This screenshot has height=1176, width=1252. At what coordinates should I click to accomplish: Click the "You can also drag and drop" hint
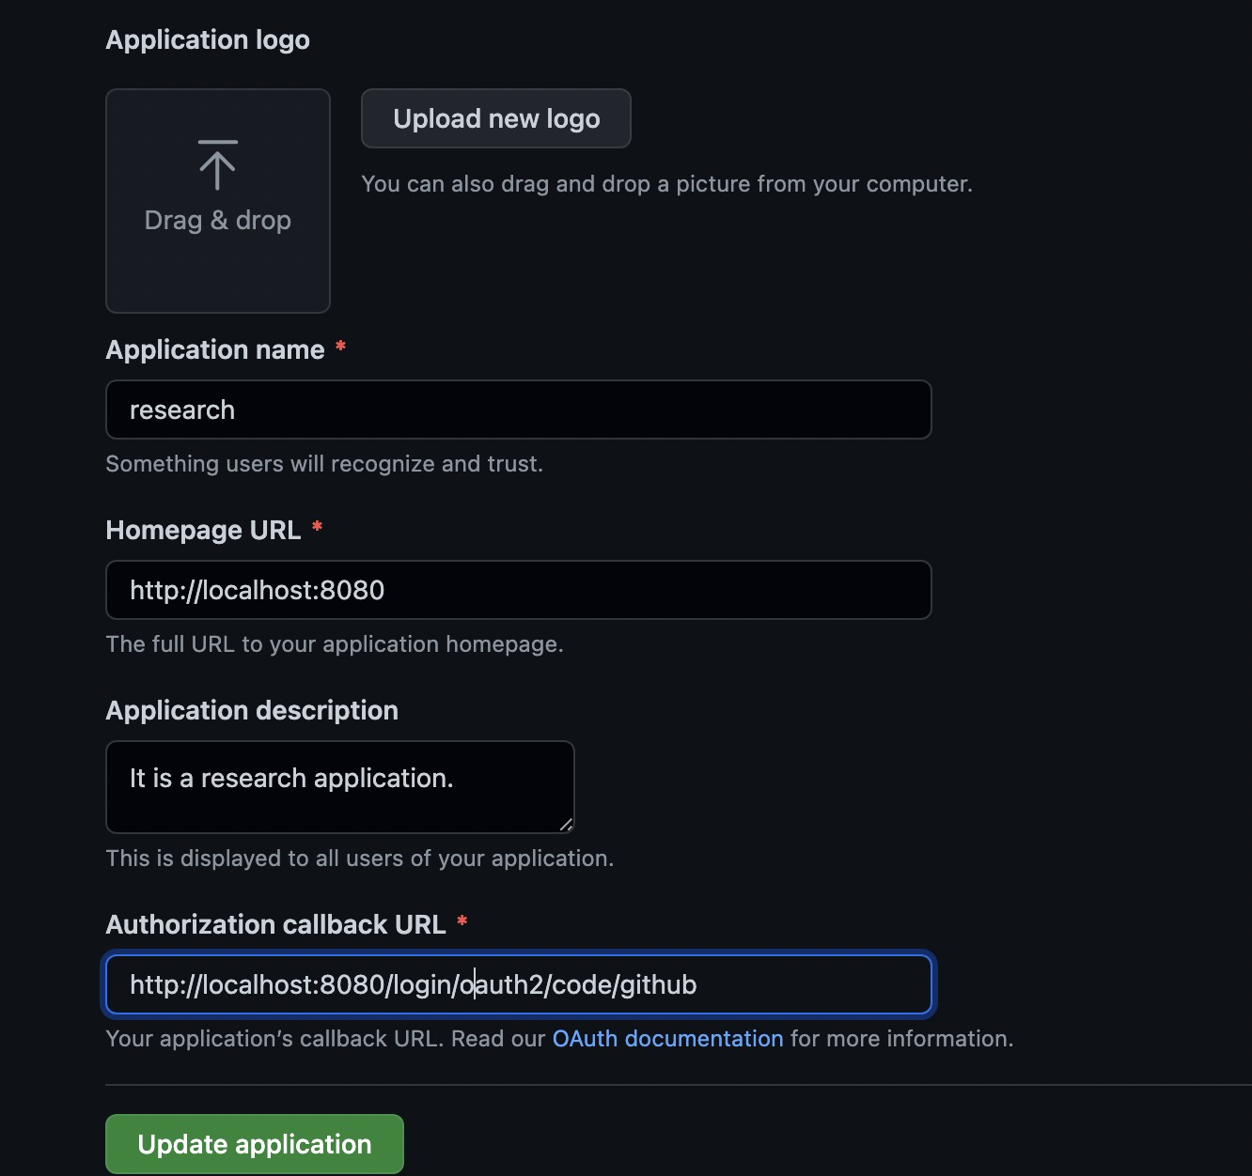click(666, 184)
